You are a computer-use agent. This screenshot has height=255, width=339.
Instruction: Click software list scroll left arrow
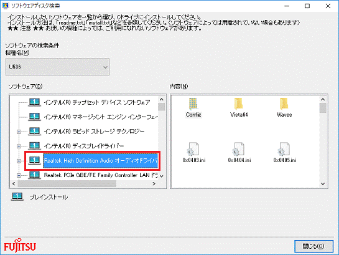tap(14, 183)
